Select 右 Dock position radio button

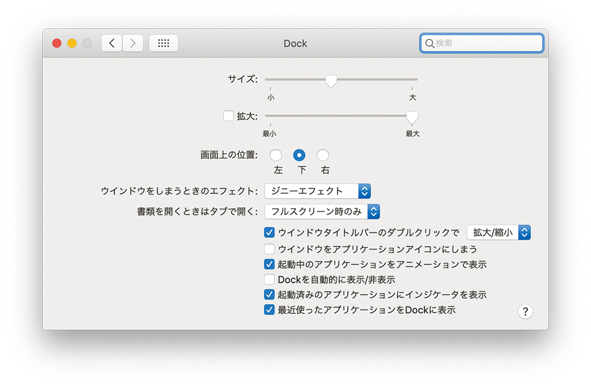323,155
